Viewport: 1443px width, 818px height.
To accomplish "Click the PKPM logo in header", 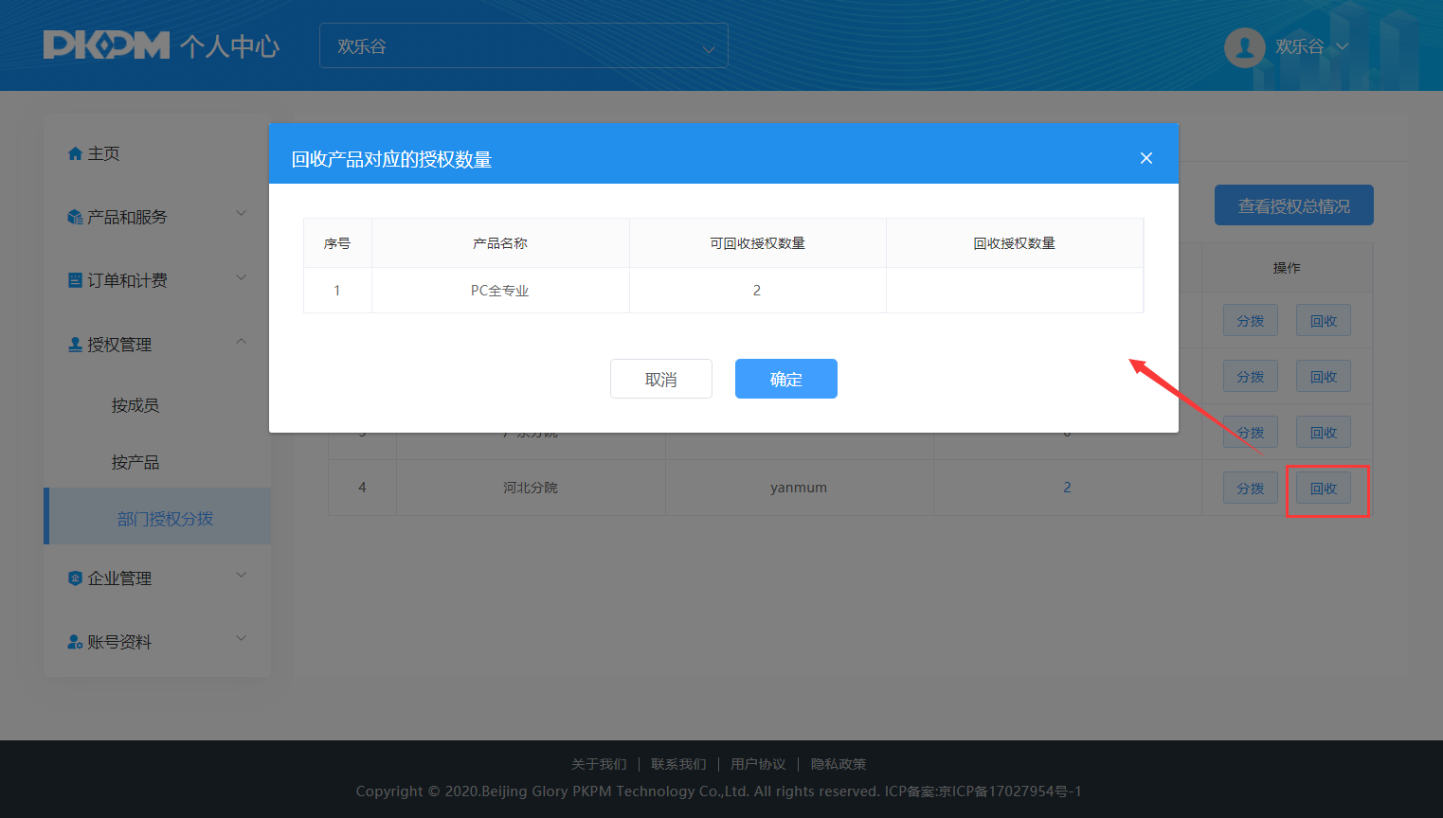I will coord(106,45).
